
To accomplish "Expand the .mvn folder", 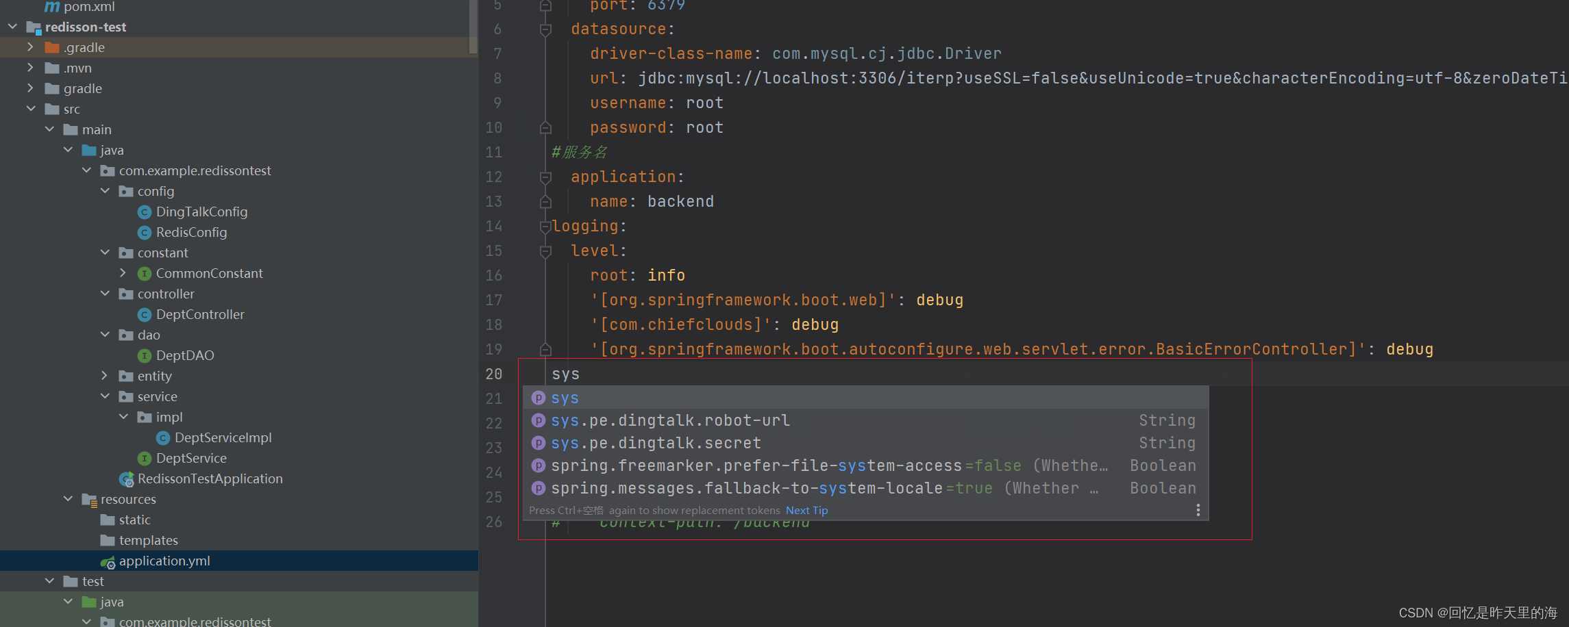I will pyautogui.click(x=30, y=68).
